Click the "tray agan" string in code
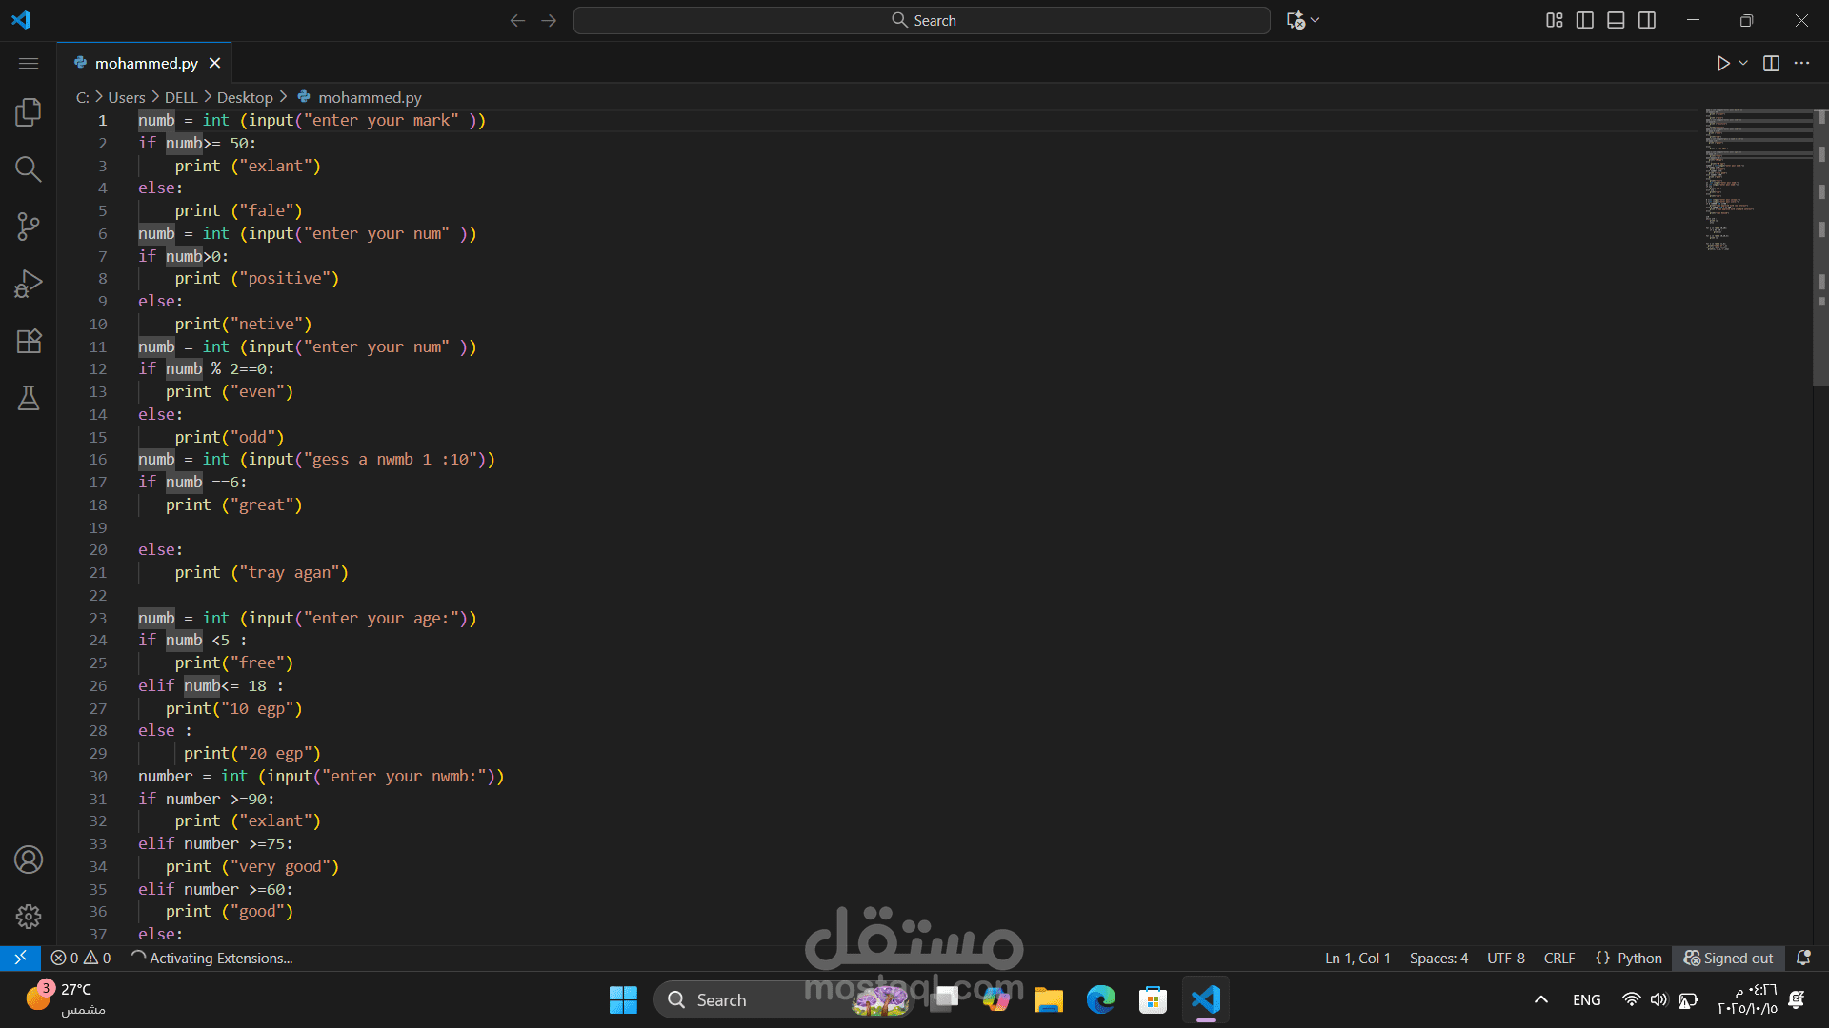This screenshot has height=1028, width=1829. (x=290, y=572)
